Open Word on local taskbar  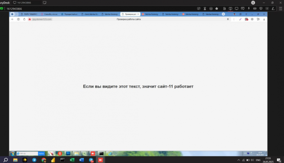pos(81,160)
